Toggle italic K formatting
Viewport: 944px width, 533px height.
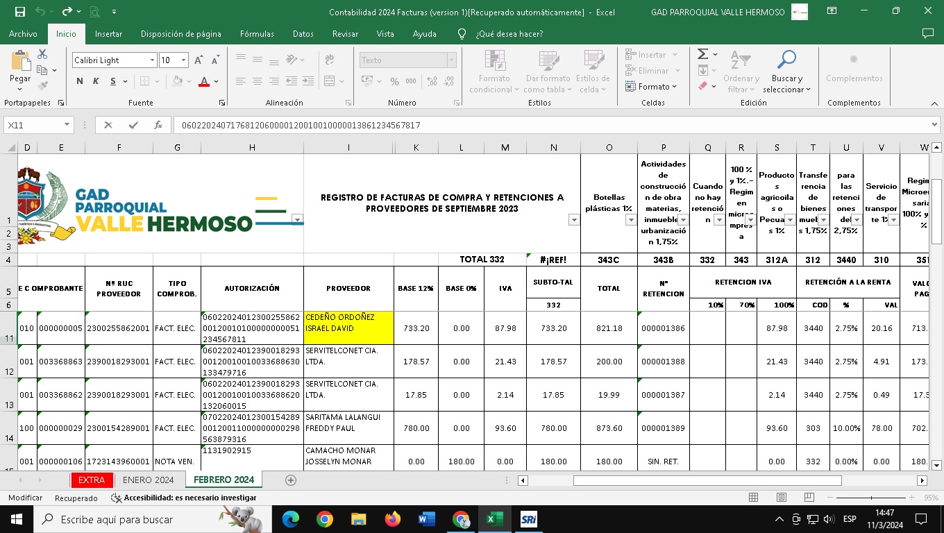coord(96,81)
